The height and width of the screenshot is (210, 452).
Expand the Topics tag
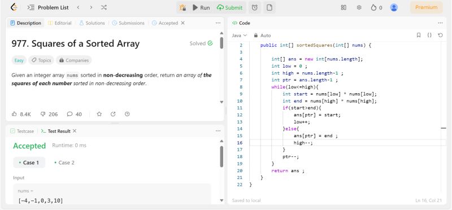[x=41, y=60]
